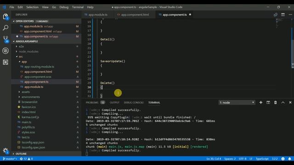
Task: Expand the Outline section
Action: click(x=46, y=154)
